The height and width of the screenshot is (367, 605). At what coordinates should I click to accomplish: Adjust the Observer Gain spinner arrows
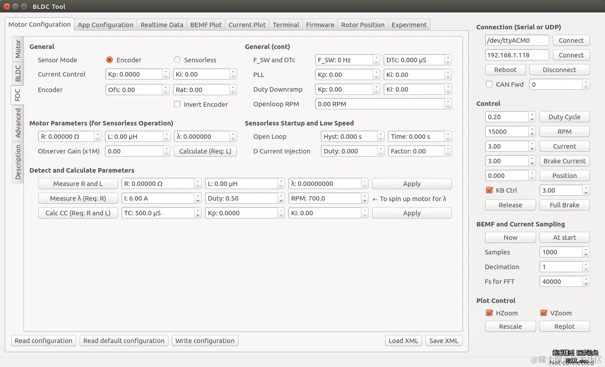(167, 151)
